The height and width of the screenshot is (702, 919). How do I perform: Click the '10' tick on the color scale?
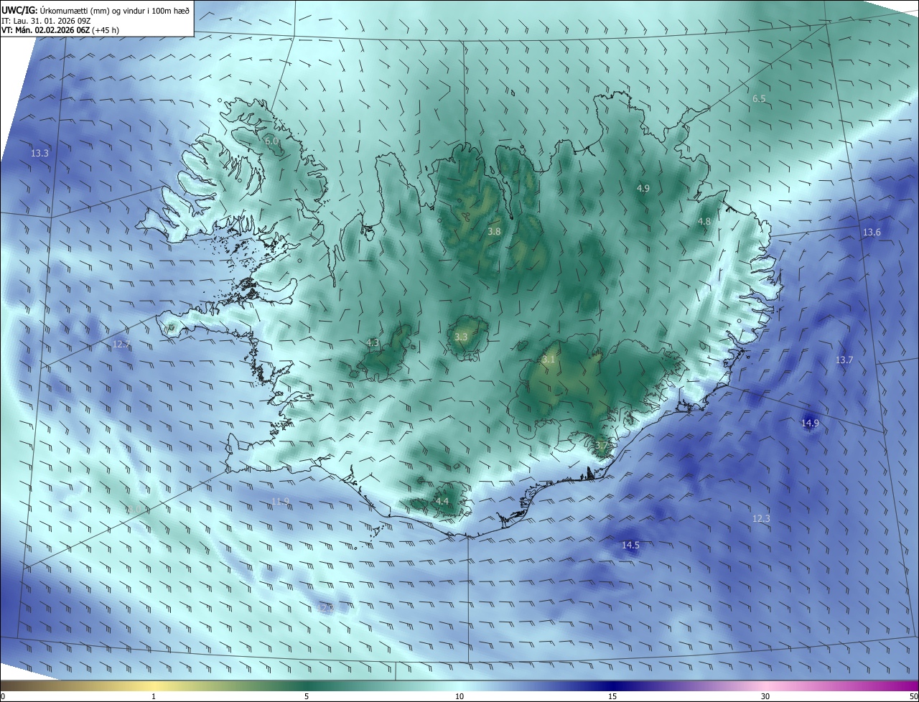[x=459, y=696]
